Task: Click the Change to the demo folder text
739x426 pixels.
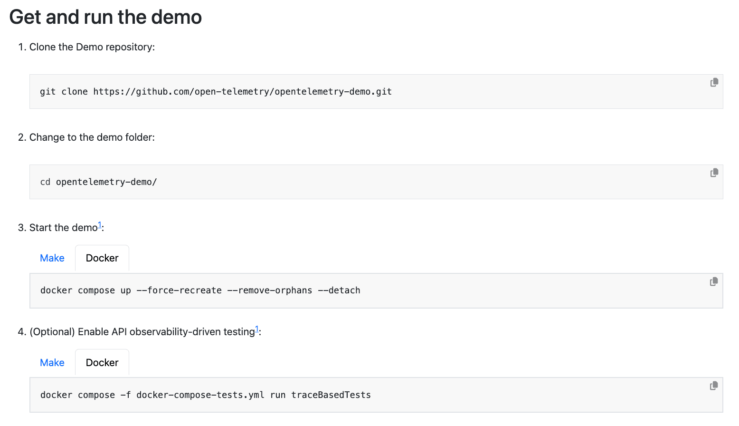Action: click(x=92, y=137)
